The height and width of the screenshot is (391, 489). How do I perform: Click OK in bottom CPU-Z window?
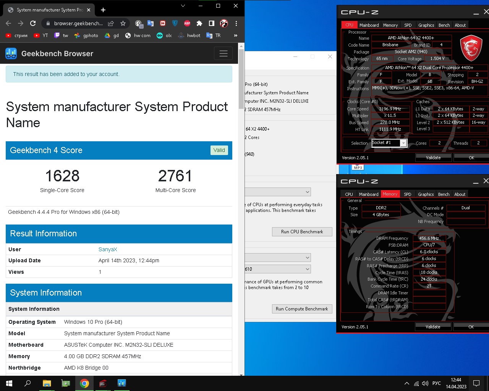(x=471, y=327)
